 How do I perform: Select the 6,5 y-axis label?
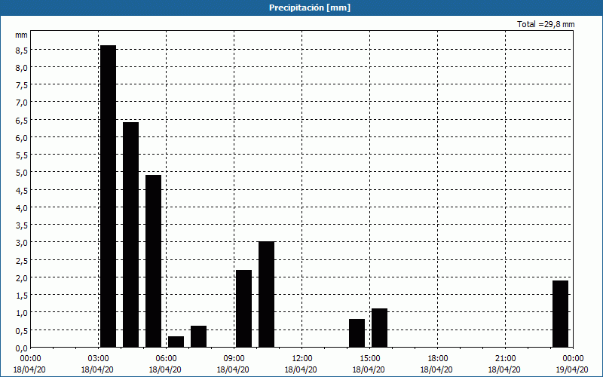coord(22,120)
